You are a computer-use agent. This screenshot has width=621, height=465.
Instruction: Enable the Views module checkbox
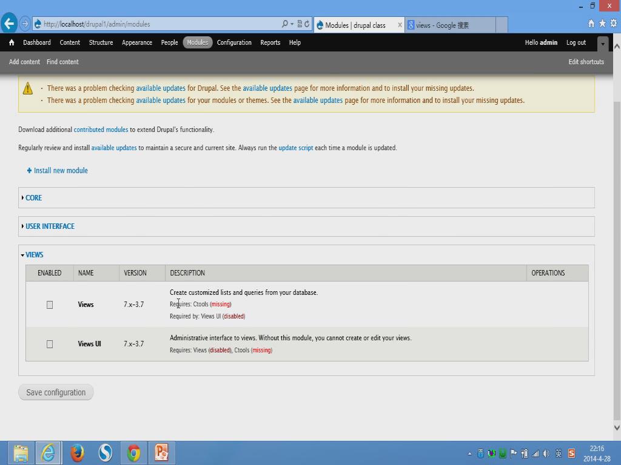tap(50, 305)
